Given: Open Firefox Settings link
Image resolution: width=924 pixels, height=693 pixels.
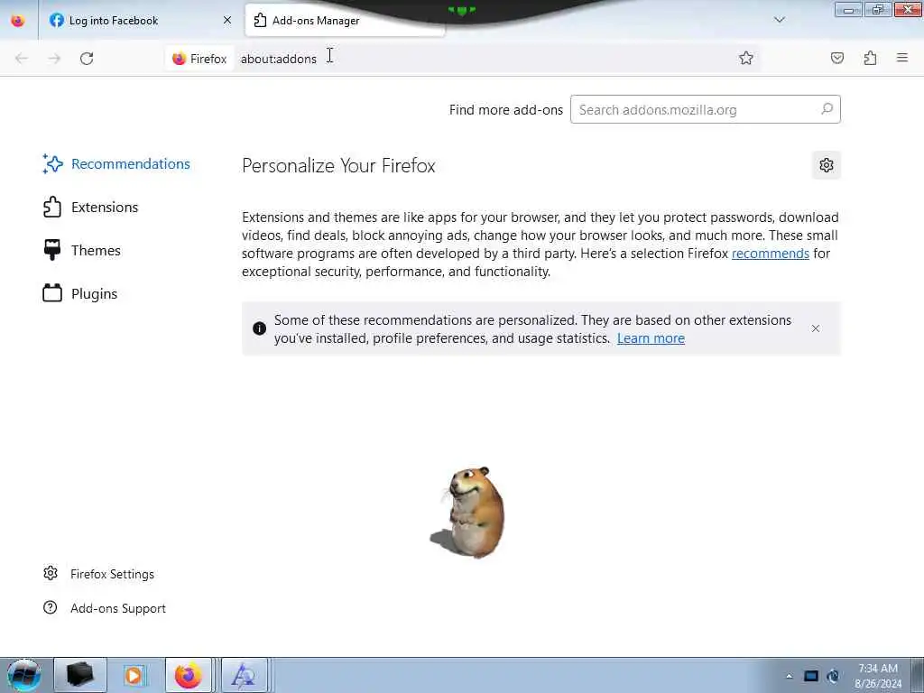Looking at the screenshot, I should pyautogui.click(x=112, y=574).
